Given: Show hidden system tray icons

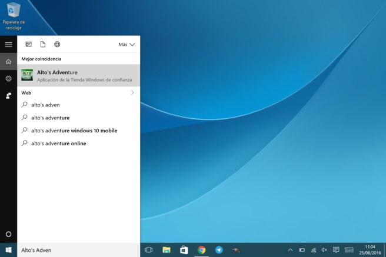Looking at the screenshot, I should (x=290, y=250).
